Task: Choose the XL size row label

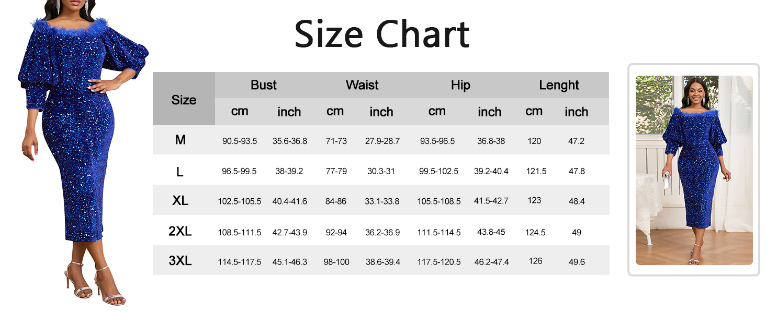Action: [180, 200]
